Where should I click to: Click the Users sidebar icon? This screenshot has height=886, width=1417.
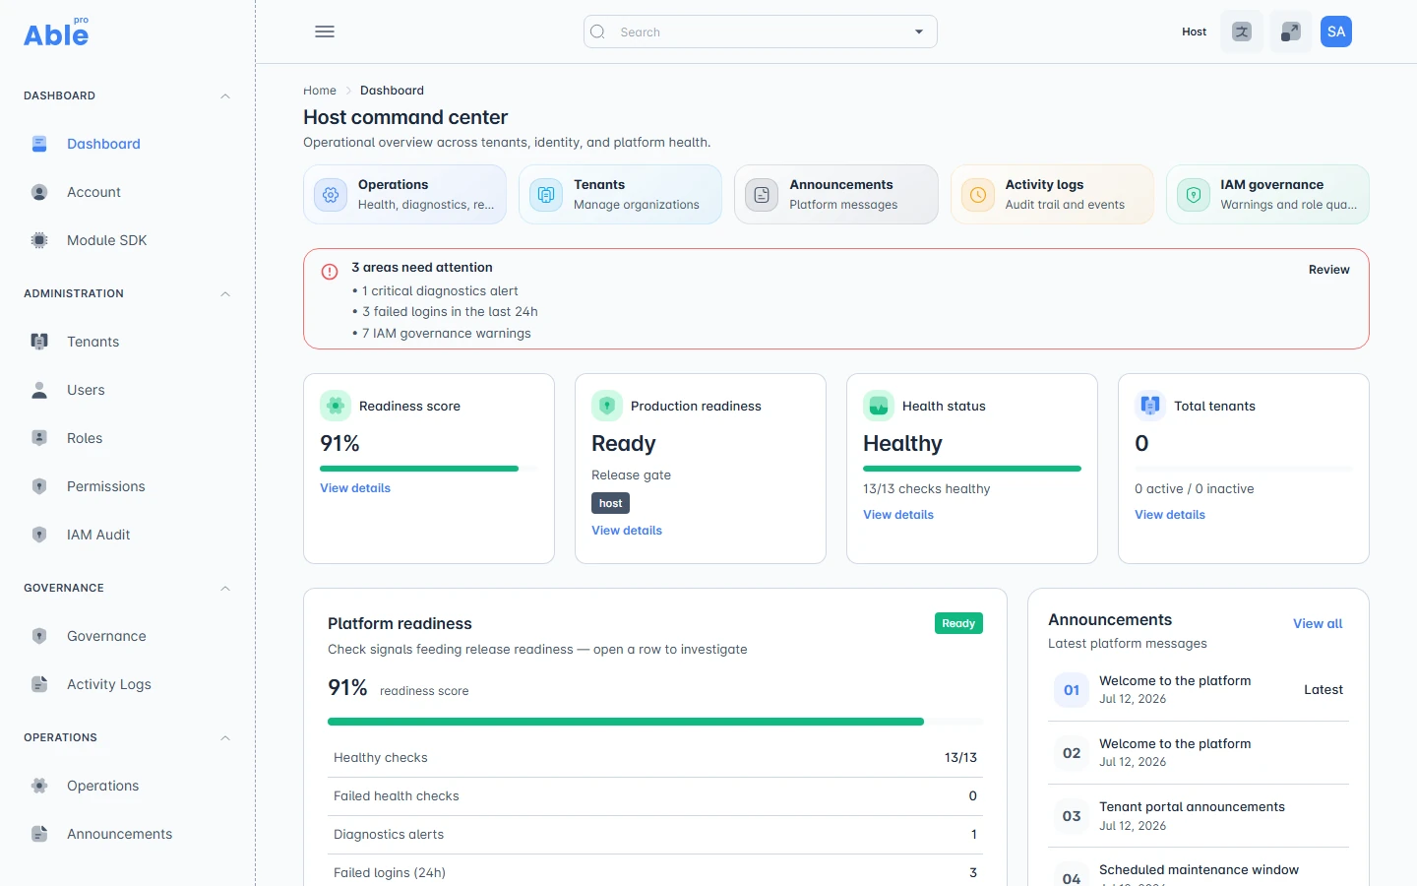click(x=39, y=390)
